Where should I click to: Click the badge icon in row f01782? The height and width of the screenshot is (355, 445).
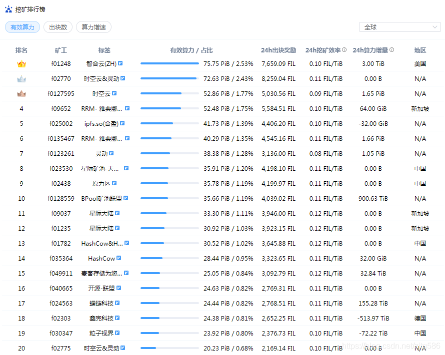point(127,243)
